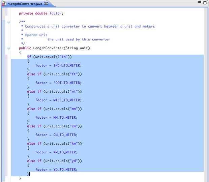Maximize the editor view
This screenshot has width=209, height=182.
pos(205,3)
